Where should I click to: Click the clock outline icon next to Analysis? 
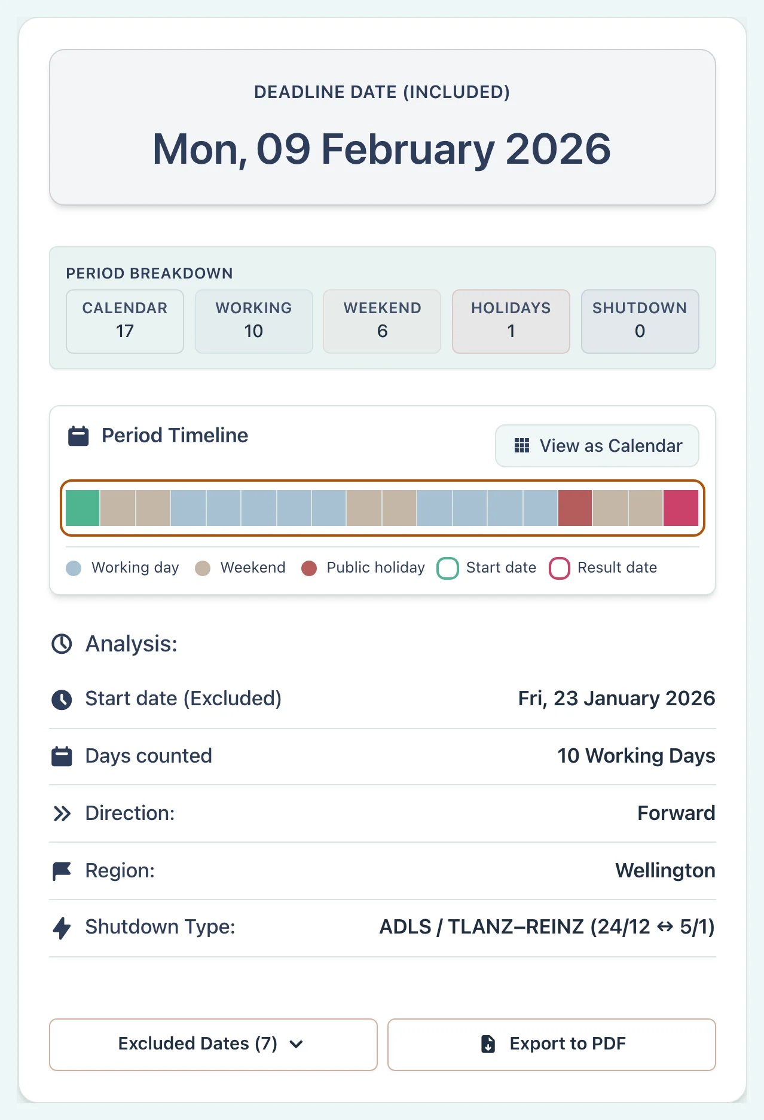pos(62,644)
